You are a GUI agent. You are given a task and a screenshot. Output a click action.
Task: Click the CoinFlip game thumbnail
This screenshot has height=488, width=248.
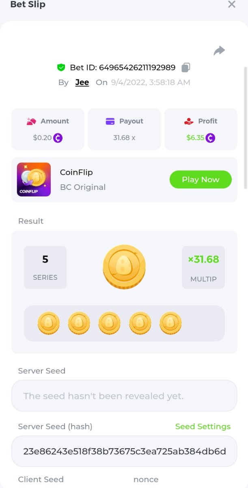click(34, 179)
